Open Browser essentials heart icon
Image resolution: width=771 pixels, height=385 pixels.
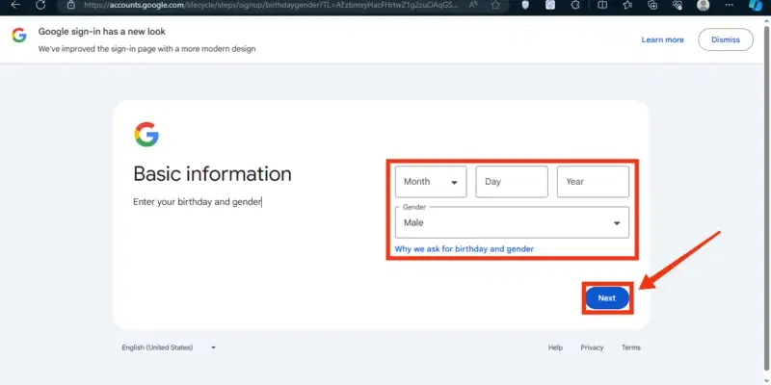[678, 5]
